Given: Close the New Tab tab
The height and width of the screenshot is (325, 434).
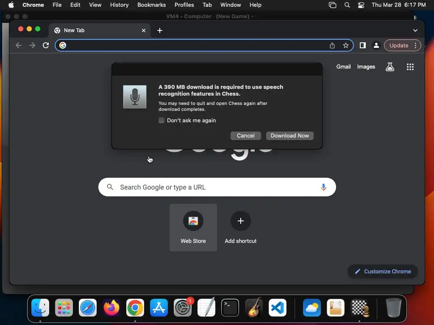Looking at the screenshot, I should point(143,30).
